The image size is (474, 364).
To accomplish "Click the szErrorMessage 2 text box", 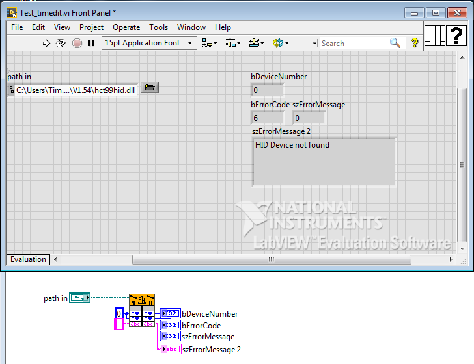I will click(x=324, y=161).
